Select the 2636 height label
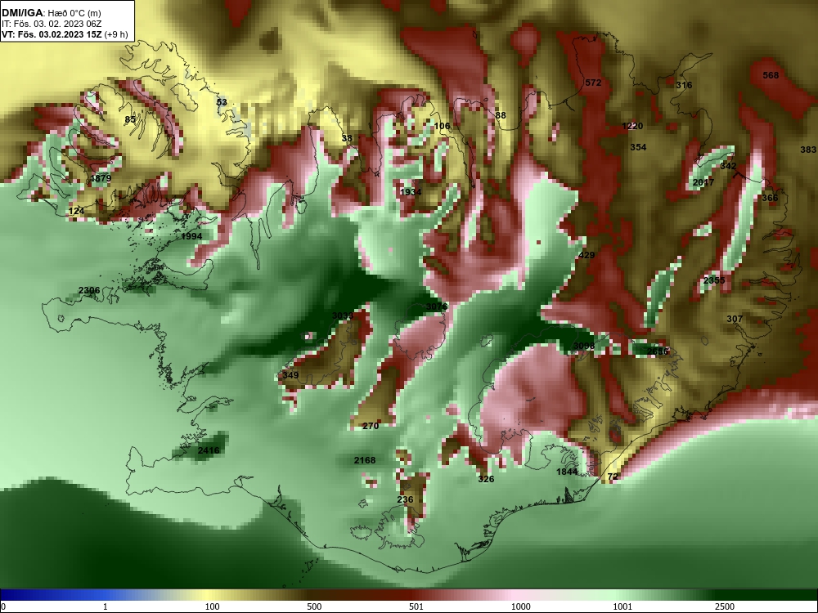The width and height of the screenshot is (818, 613). point(658,351)
